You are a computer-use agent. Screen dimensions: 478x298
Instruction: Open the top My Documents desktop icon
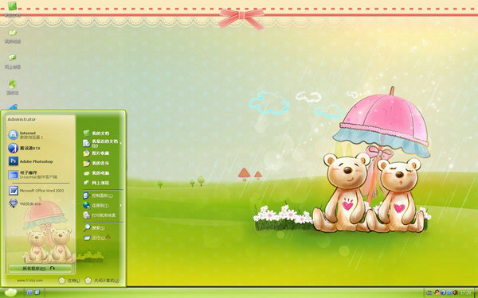13,9
